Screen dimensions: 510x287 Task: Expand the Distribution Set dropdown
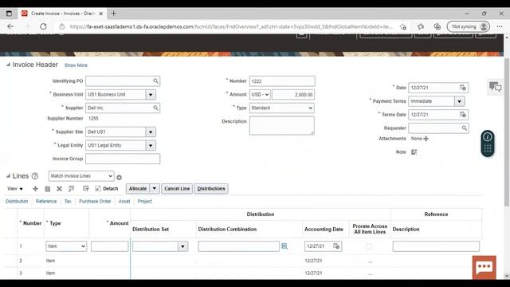(182, 246)
